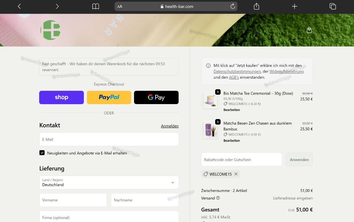The height and width of the screenshot is (222, 354).
Task: Open a new Safari tab
Action: point(295,6)
